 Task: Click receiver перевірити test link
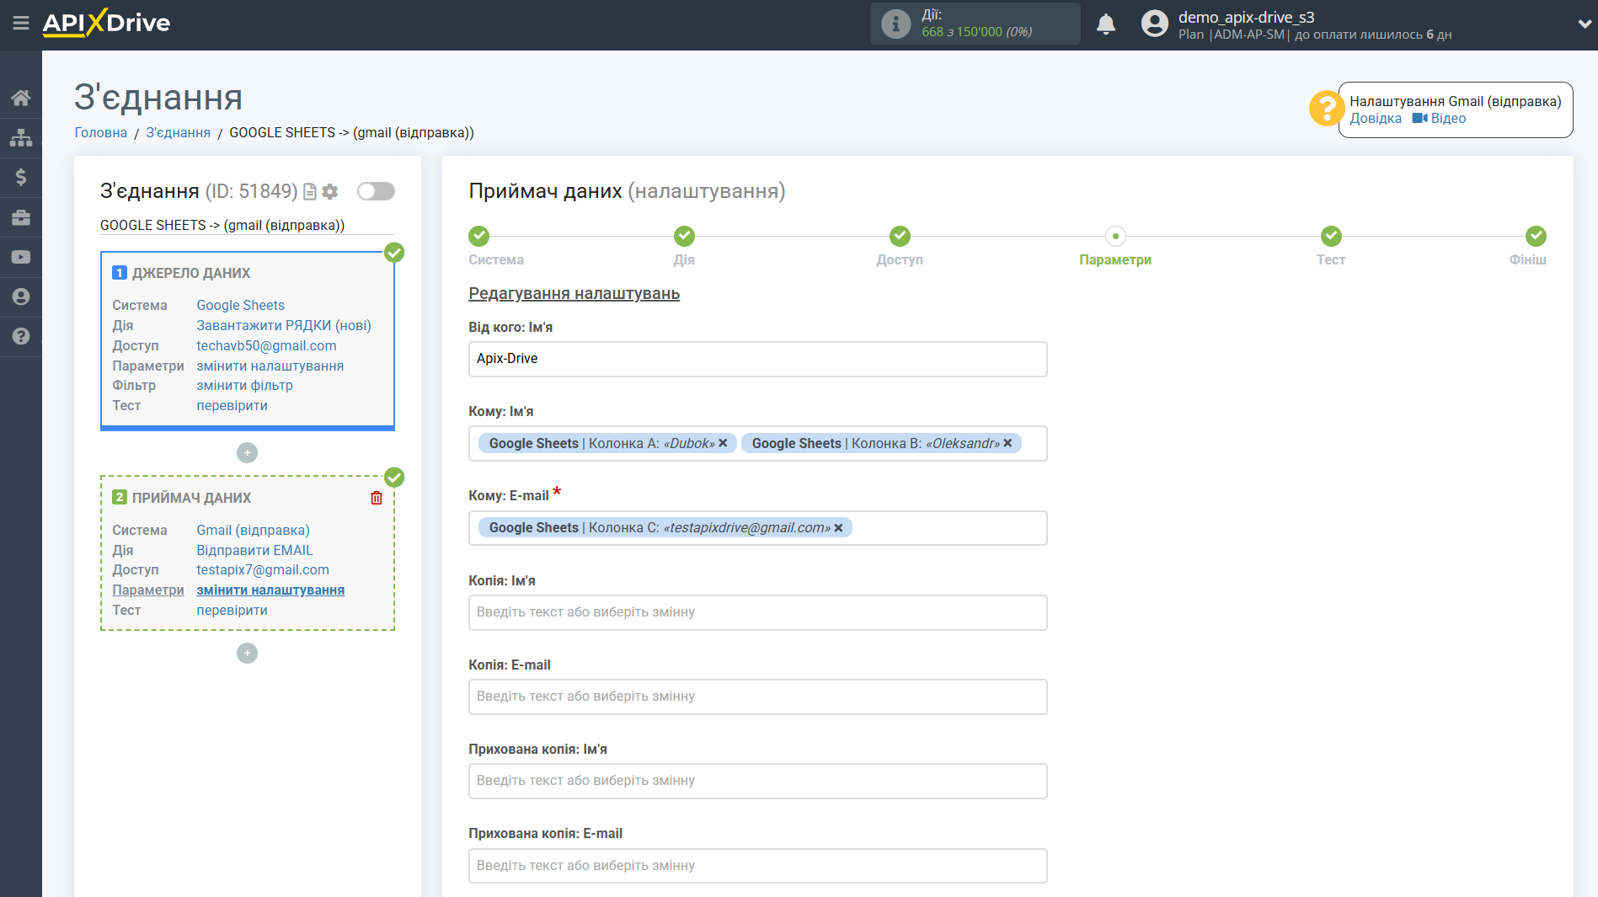tap(232, 610)
